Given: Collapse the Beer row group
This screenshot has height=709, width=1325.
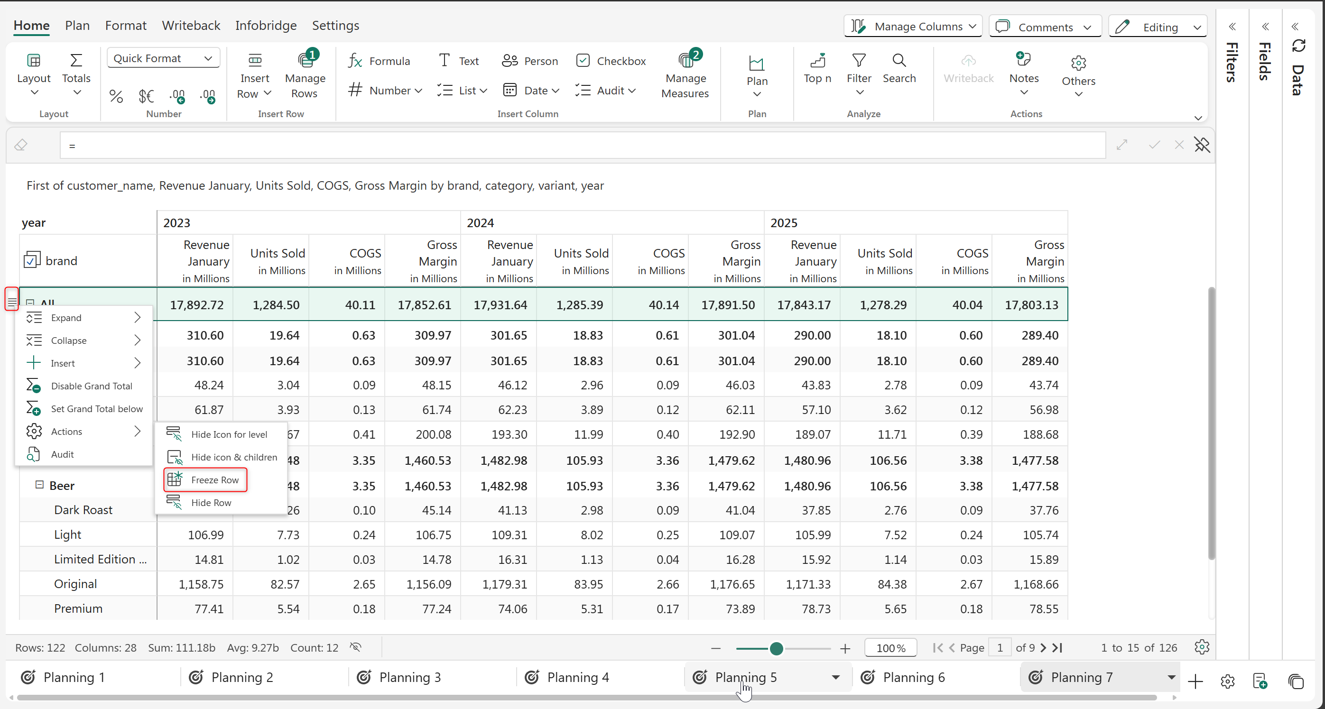Looking at the screenshot, I should tap(39, 484).
